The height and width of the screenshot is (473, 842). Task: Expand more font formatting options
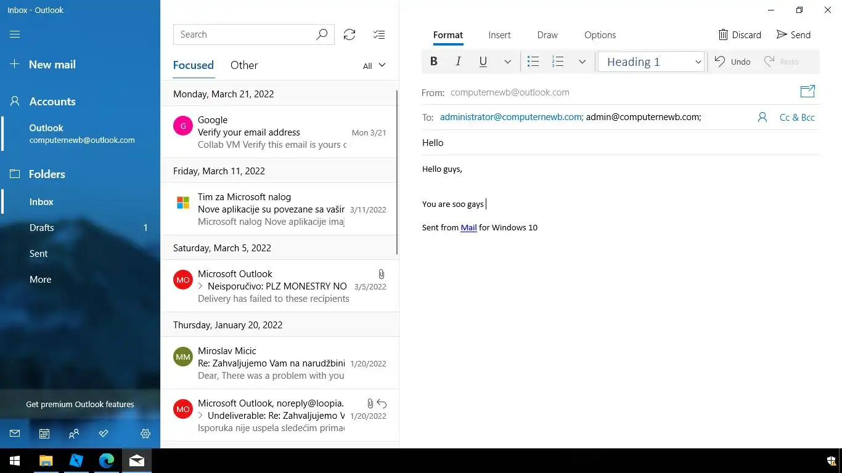(507, 62)
